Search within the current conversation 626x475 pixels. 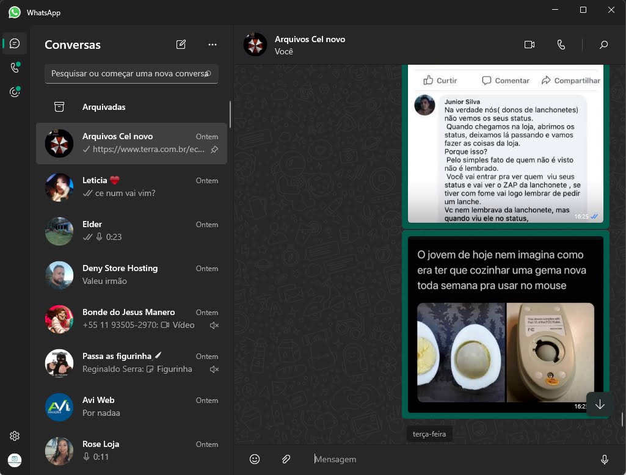603,45
